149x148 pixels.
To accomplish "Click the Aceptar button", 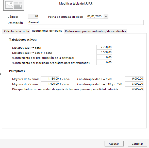I will (114, 144).
